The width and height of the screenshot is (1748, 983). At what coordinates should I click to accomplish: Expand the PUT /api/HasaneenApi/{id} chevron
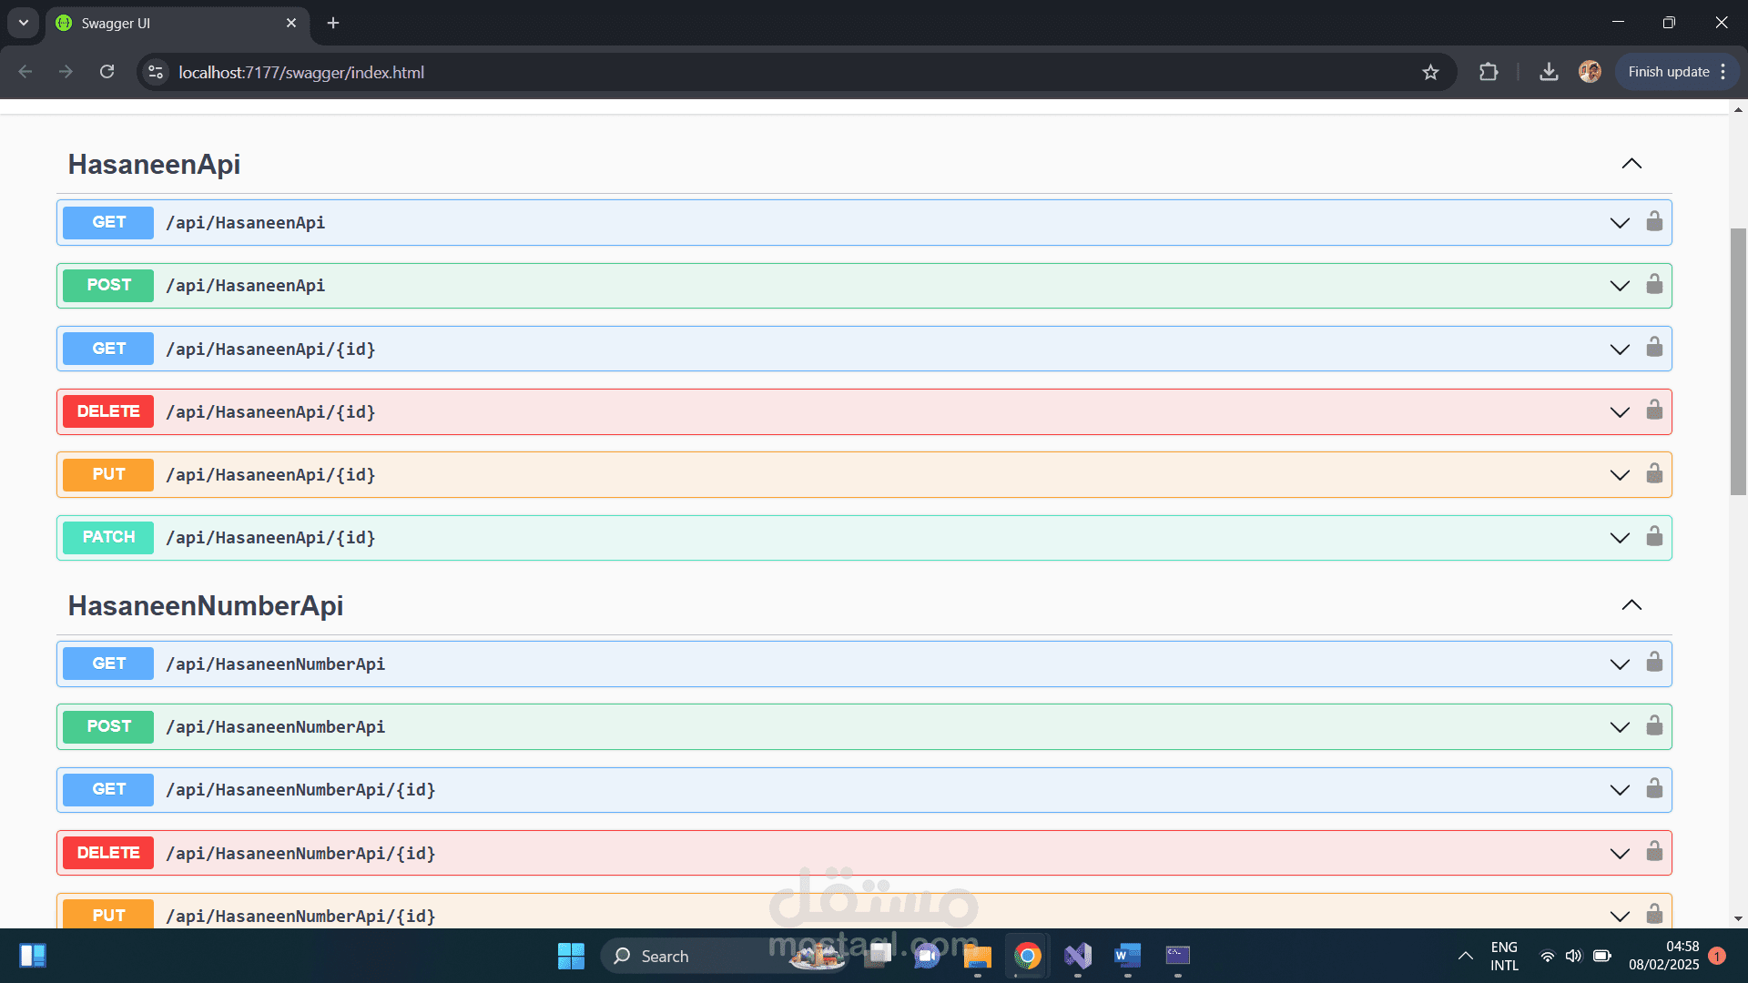(x=1620, y=475)
